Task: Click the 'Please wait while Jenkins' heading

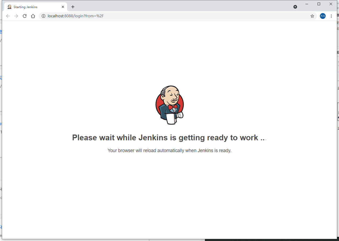Action: [x=169, y=137]
